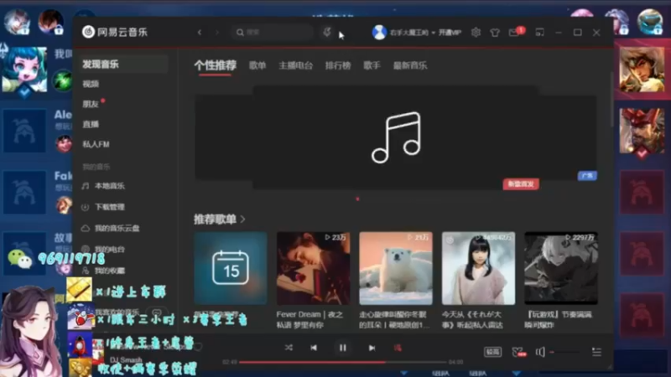The height and width of the screenshot is (377, 671).
Task: Open 私人FM in sidebar
Action: point(96,144)
